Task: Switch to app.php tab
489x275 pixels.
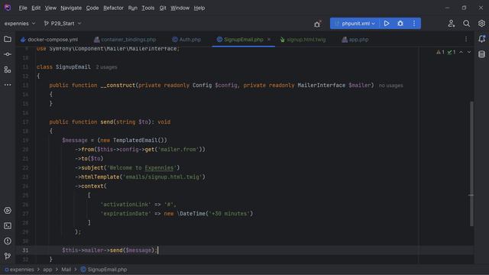Action: coord(355,40)
